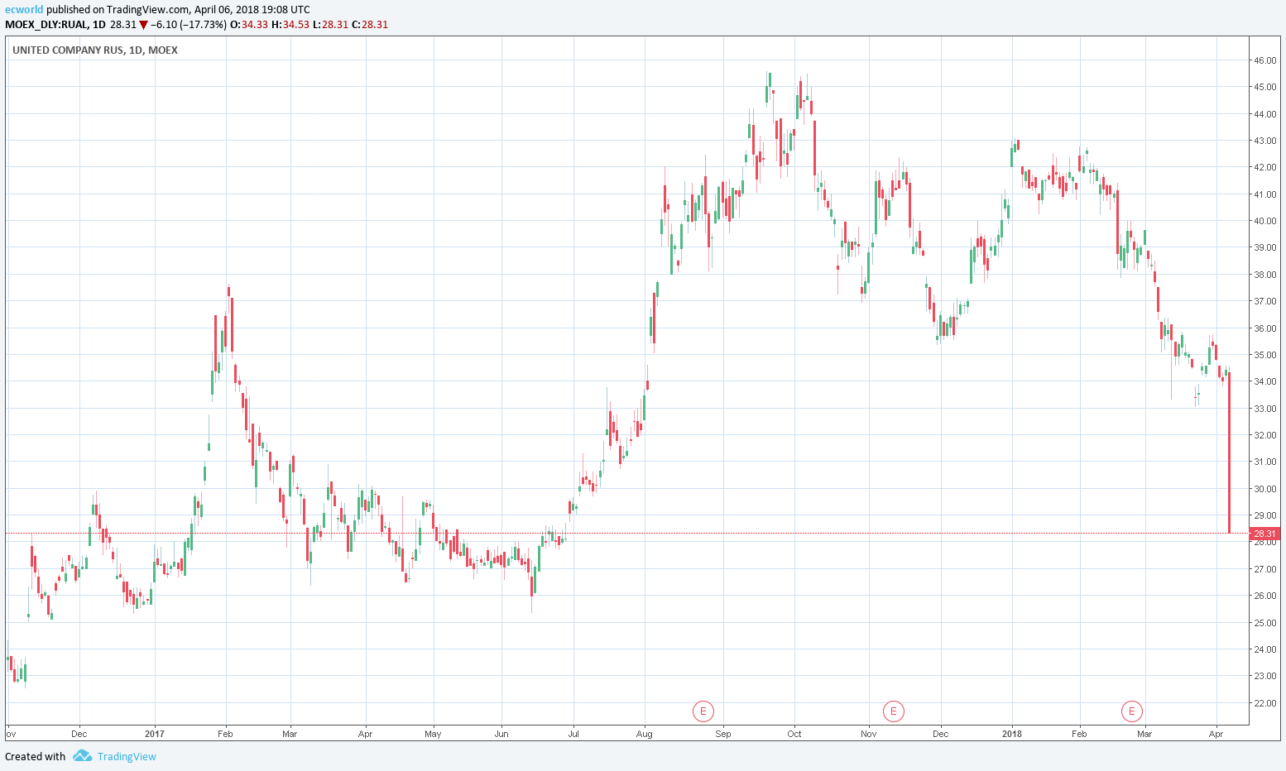The image size is (1286, 771).
Task: Click the Dec label before 2017
Action: 79,734
